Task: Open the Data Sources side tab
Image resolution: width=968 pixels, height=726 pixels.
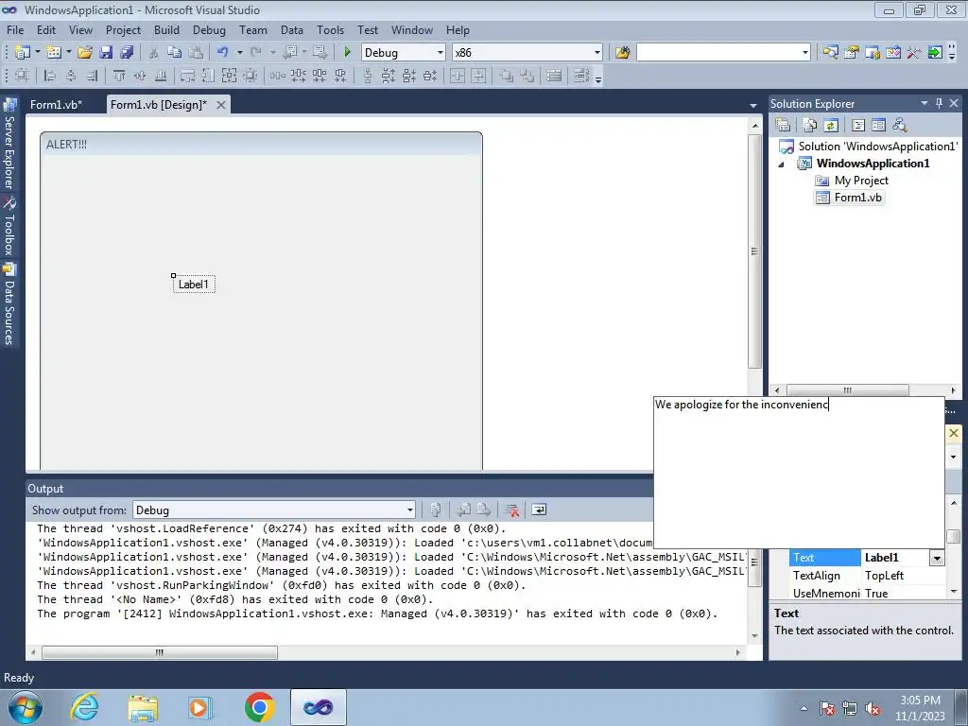Action: [x=9, y=305]
